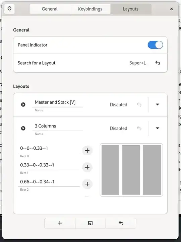181x242 pixels.
Task: Expand Master and Stack [V] layout details
Action: point(157,104)
